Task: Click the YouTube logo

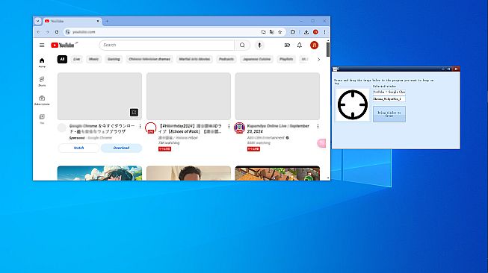Action: tap(63, 45)
